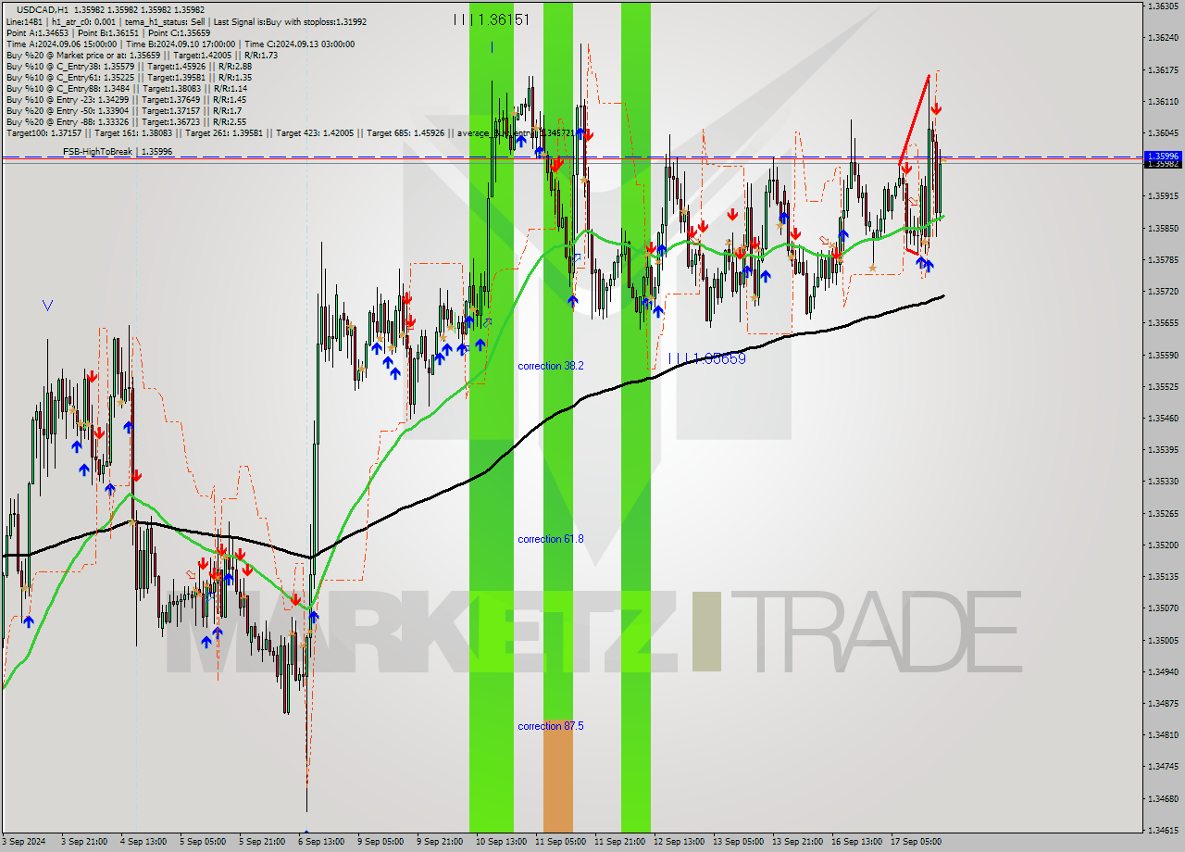Click the '3 Sep 21:00' time axis label
This screenshot has width=1185, height=852.
(84, 842)
